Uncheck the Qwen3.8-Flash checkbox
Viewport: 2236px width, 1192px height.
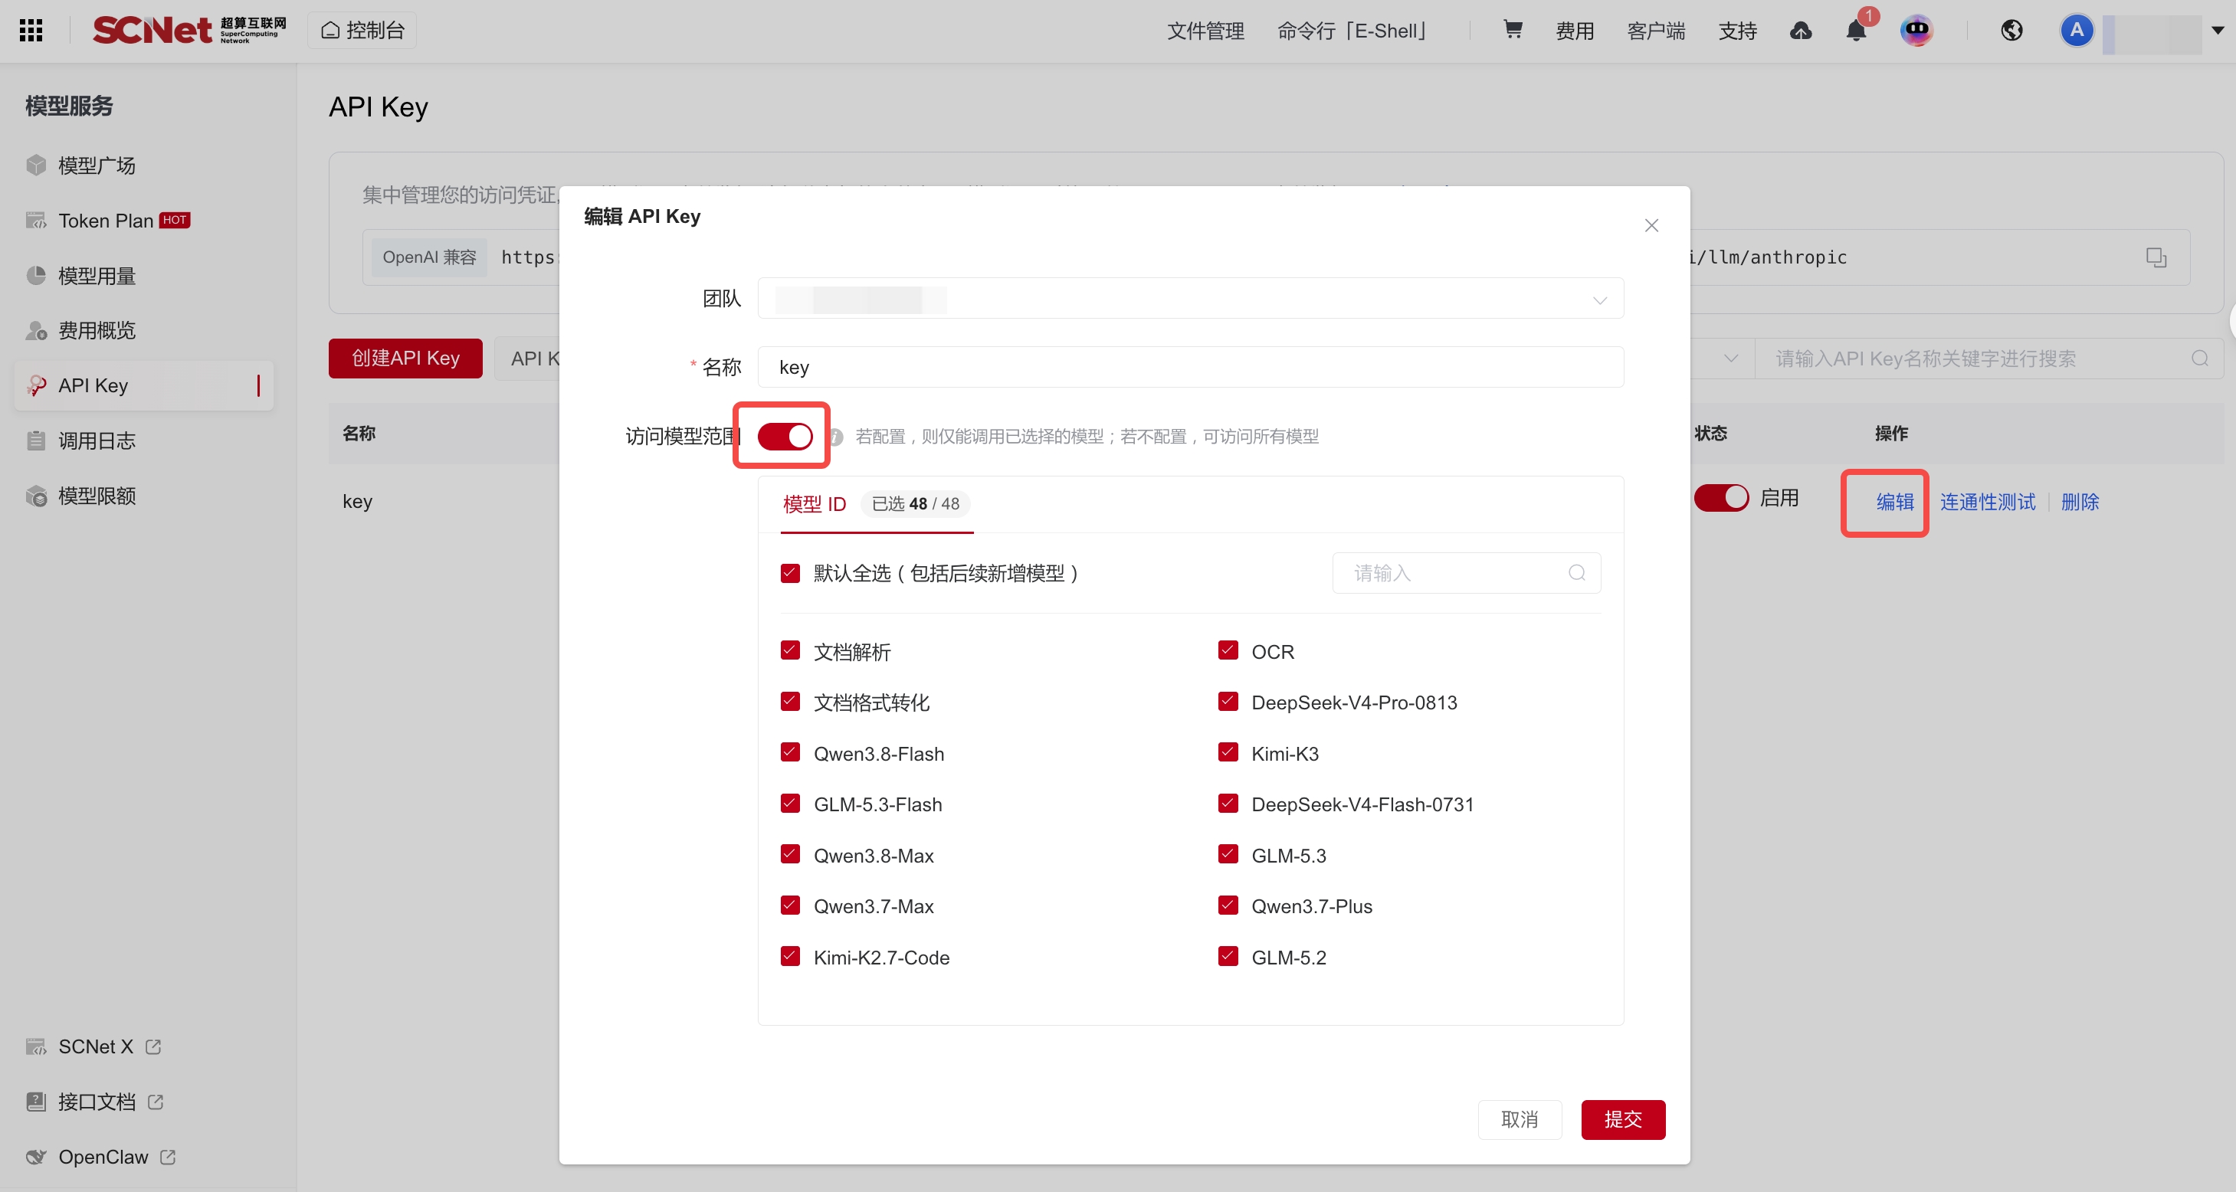point(790,752)
